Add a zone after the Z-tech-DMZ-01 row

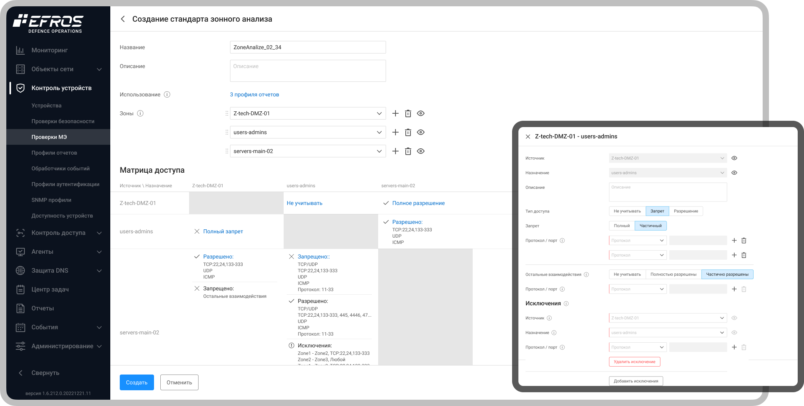click(x=396, y=113)
